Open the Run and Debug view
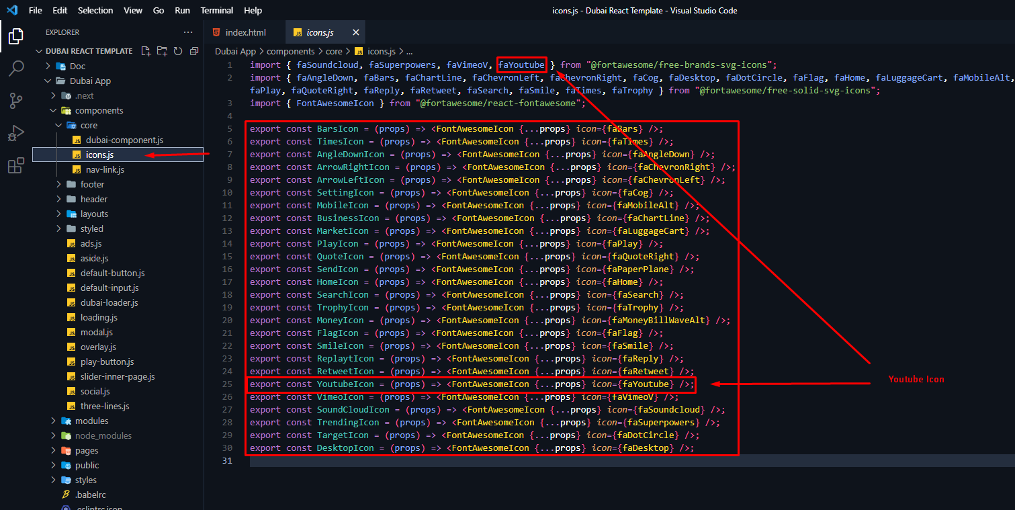Screen dimensions: 1015x510 point(16,133)
